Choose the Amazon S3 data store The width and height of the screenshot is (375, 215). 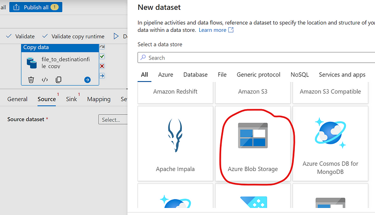coord(253,93)
